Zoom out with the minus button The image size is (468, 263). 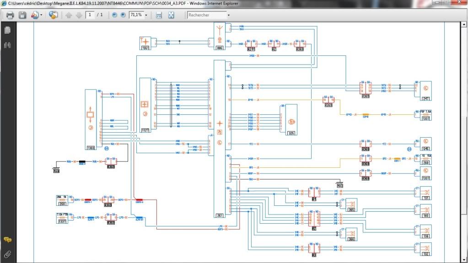[114, 15]
